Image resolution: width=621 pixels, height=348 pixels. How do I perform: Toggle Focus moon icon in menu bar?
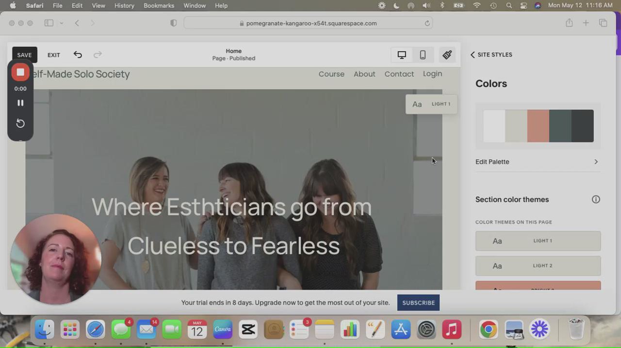coord(396,5)
